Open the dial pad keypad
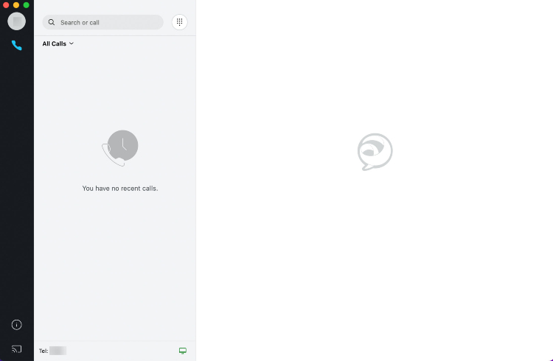This screenshot has width=553, height=361. [179, 22]
